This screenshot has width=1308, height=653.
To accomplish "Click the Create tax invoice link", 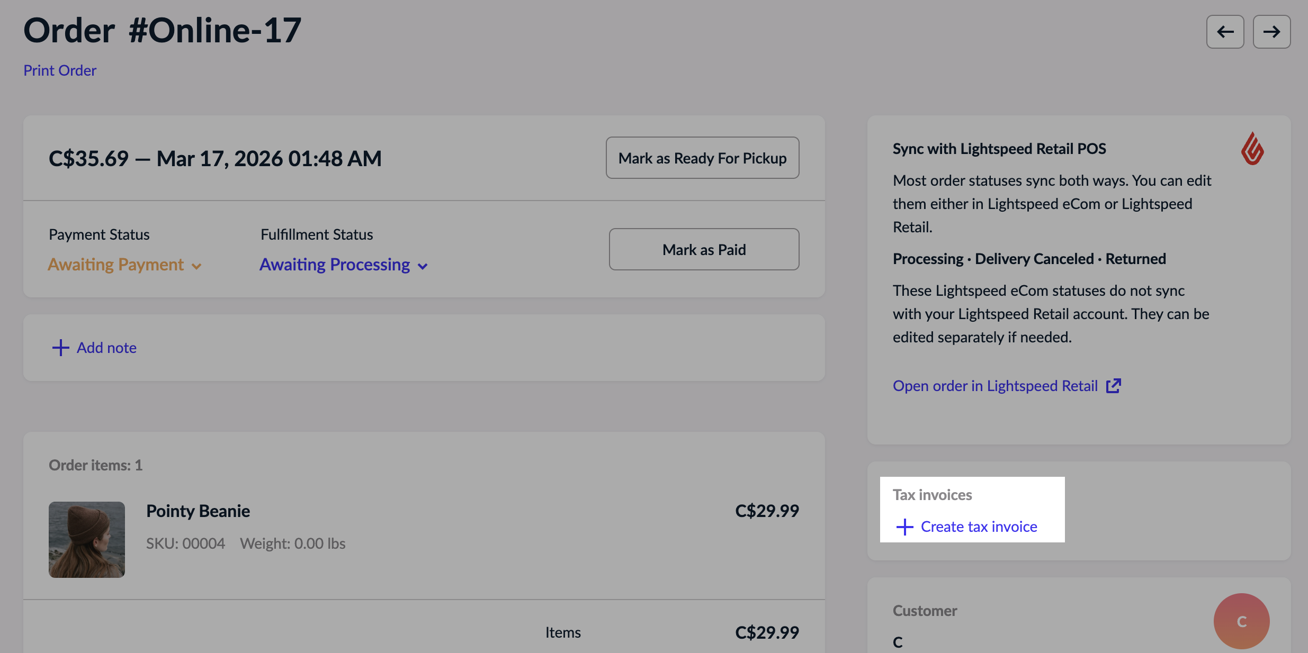I will pos(979,527).
